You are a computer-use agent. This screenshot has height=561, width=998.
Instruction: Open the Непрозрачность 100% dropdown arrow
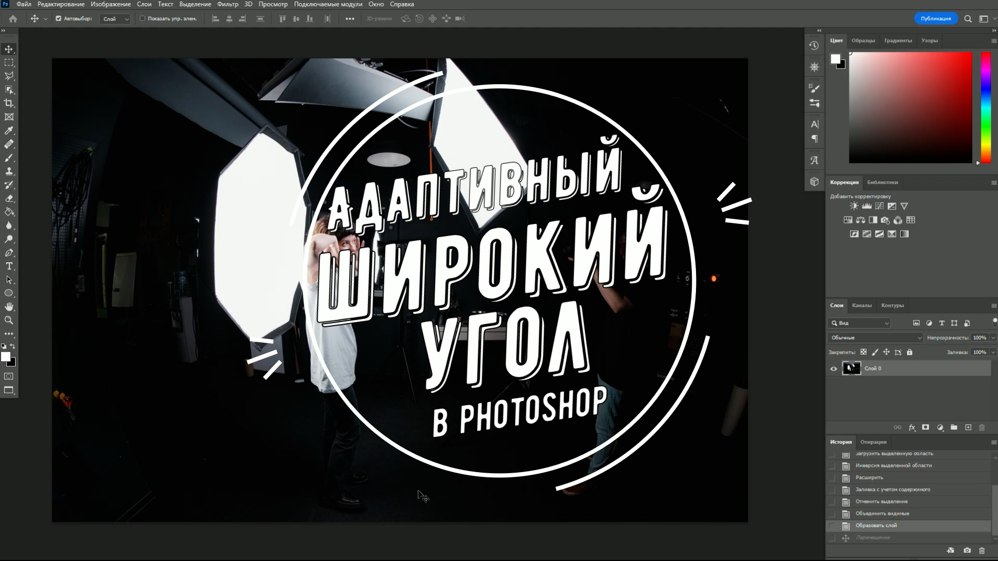(x=993, y=338)
